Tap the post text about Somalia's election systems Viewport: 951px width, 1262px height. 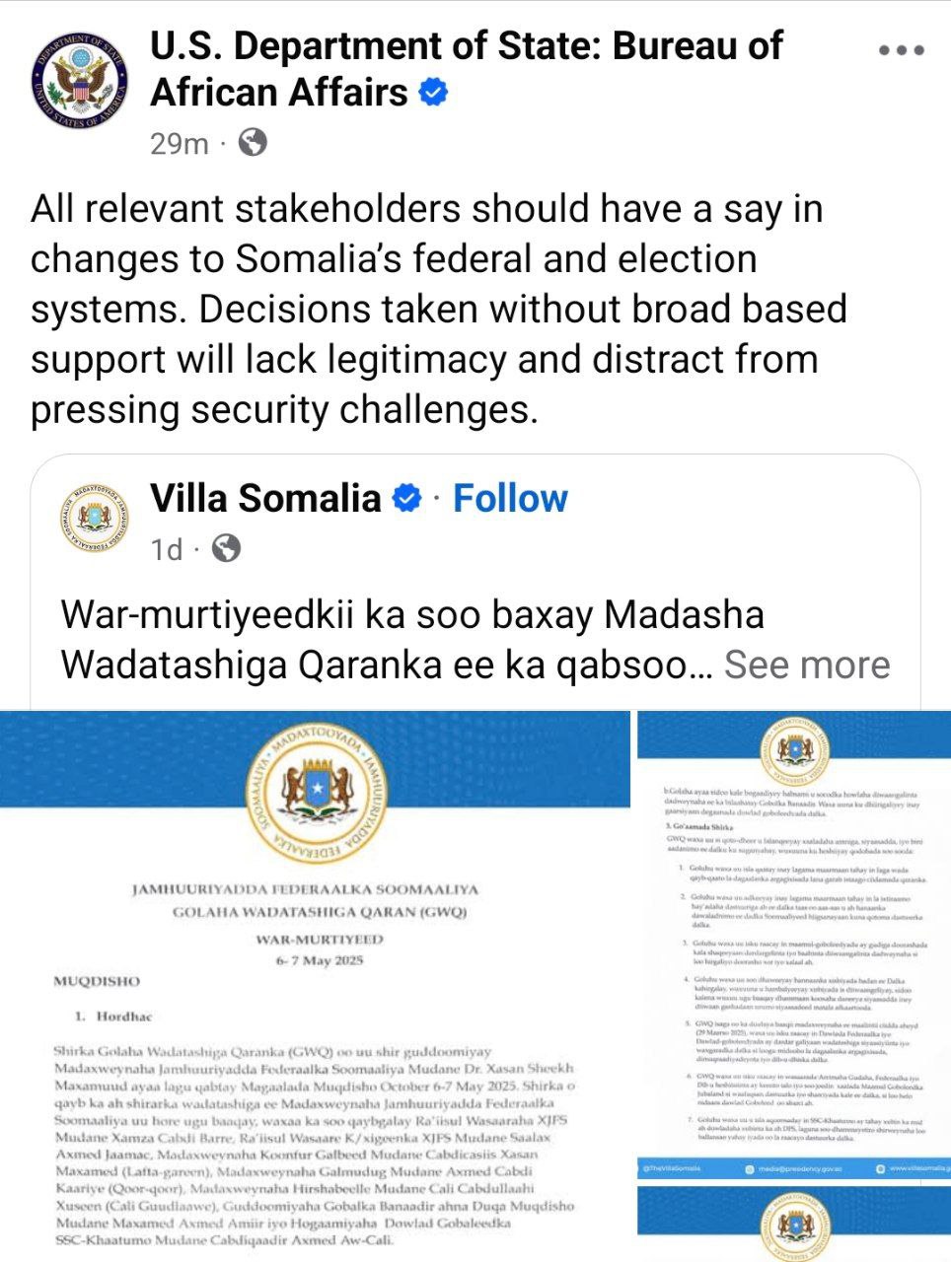tap(439, 310)
